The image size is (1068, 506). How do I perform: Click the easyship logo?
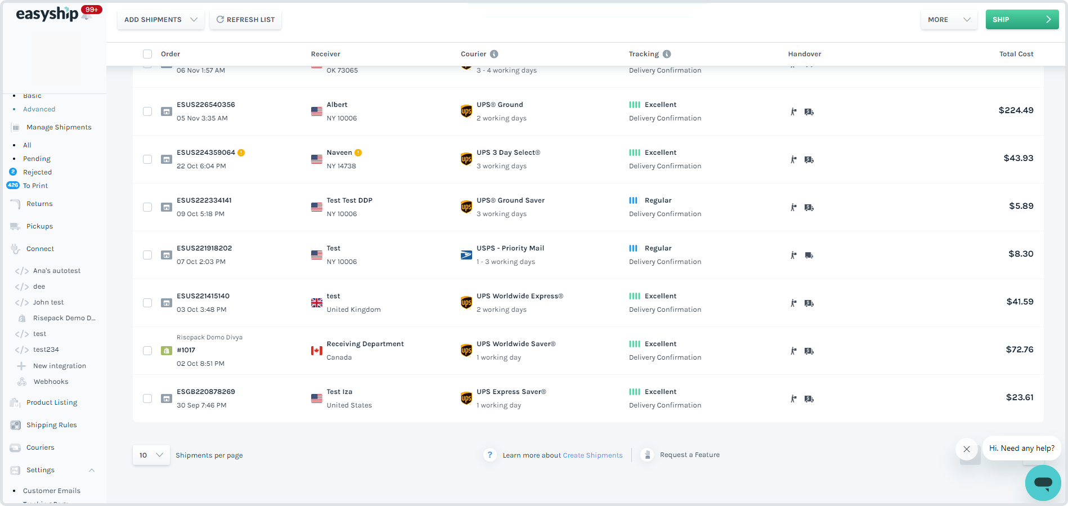47,14
